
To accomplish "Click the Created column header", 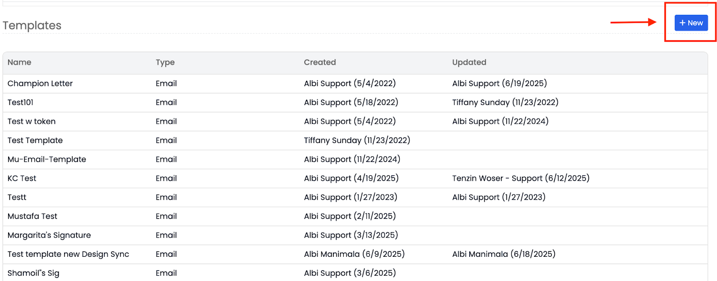I will [x=320, y=62].
